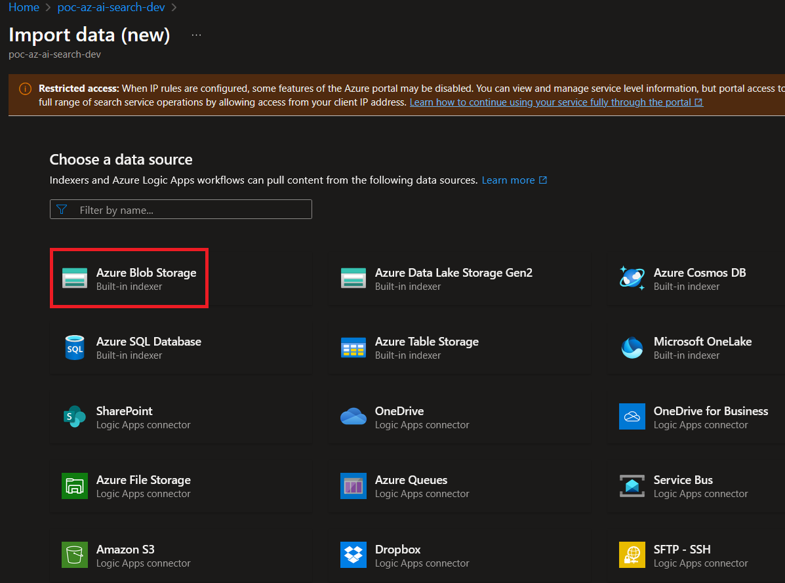This screenshot has width=785, height=583.
Task: Choose the OneDrive title
Action: (399, 411)
